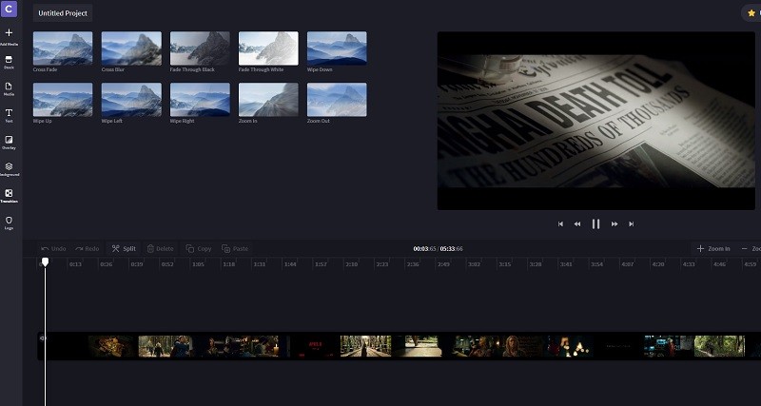This screenshot has width=761, height=406.
Task: Click the Undo button
Action: [x=53, y=248]
